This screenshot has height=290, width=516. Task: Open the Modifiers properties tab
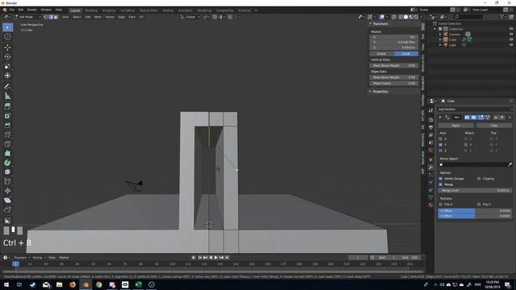click(x=431, y=168)
